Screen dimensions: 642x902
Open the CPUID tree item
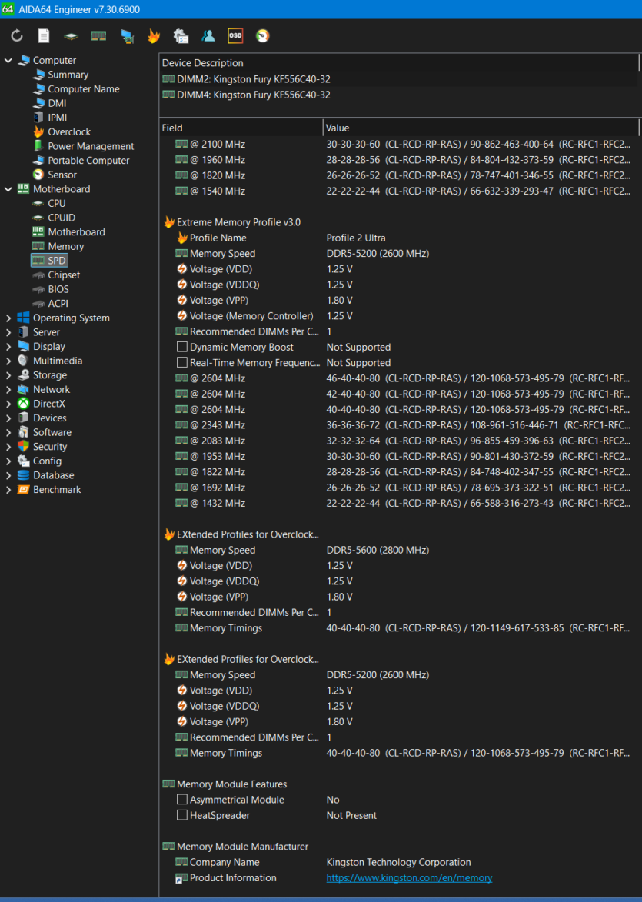click(62, 218)
